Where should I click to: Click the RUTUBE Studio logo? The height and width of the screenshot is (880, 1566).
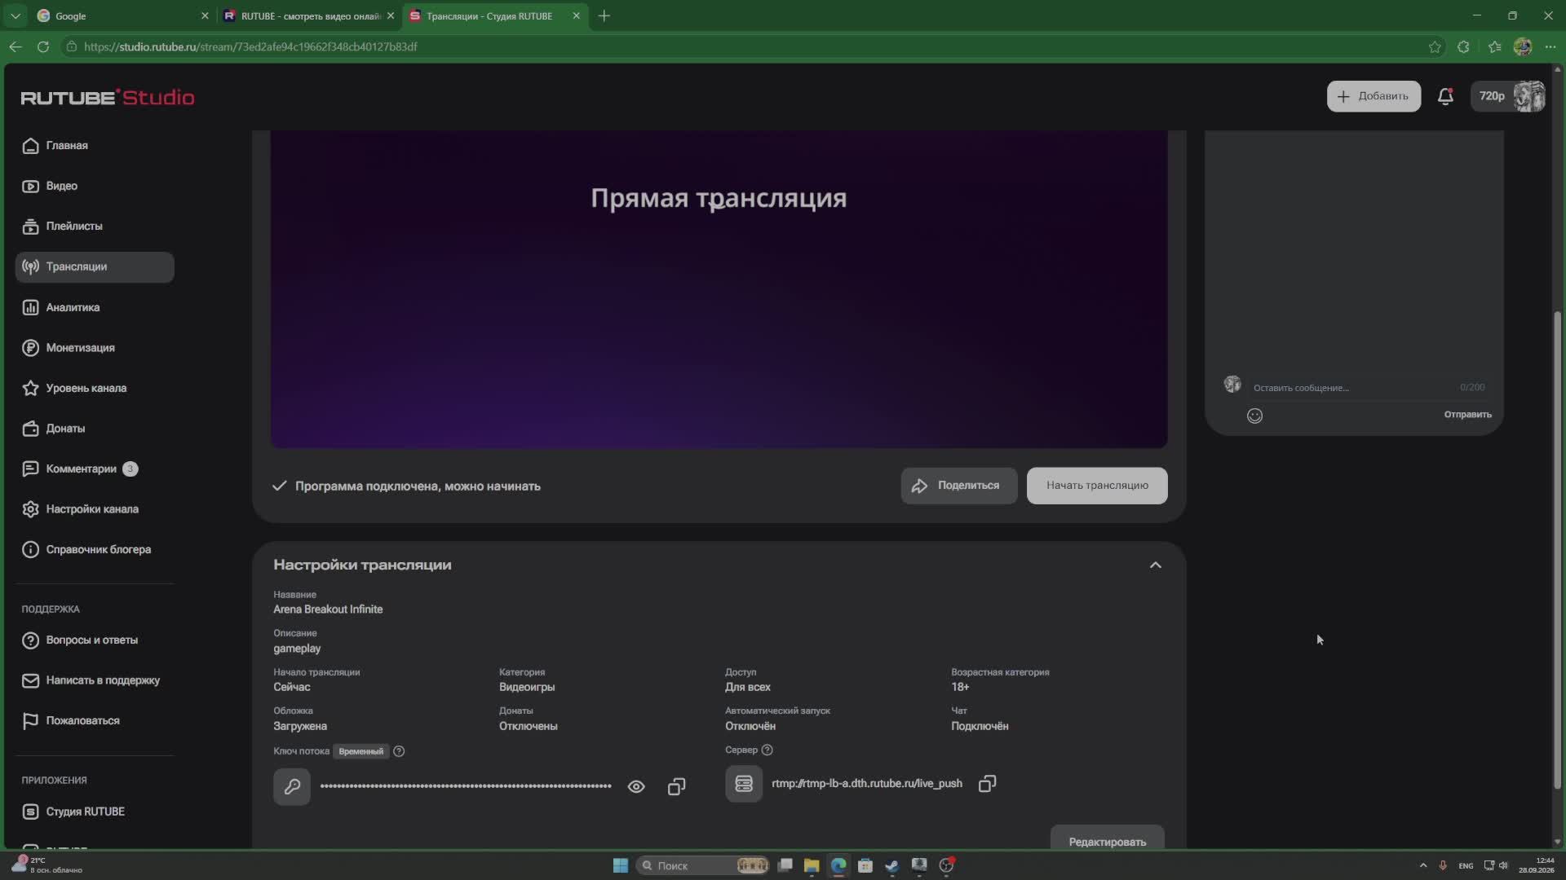[108, 98]
